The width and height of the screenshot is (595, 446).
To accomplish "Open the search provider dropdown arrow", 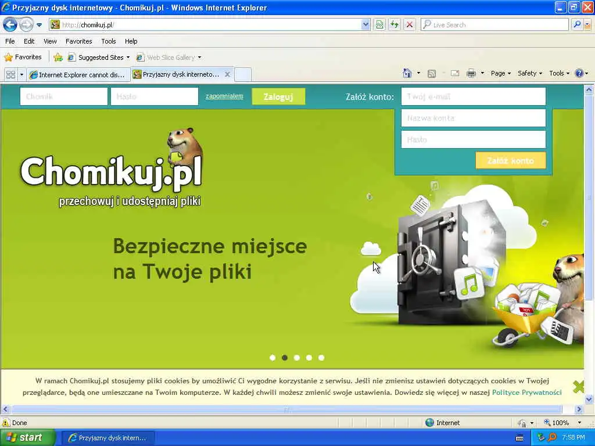I will point(587,25).
